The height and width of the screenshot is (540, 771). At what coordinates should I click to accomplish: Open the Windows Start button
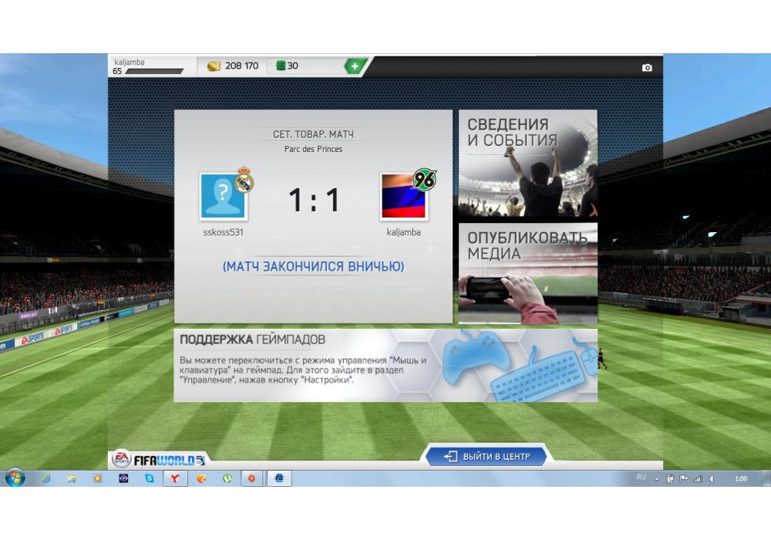pyautogui.click(x=15, y=478)
